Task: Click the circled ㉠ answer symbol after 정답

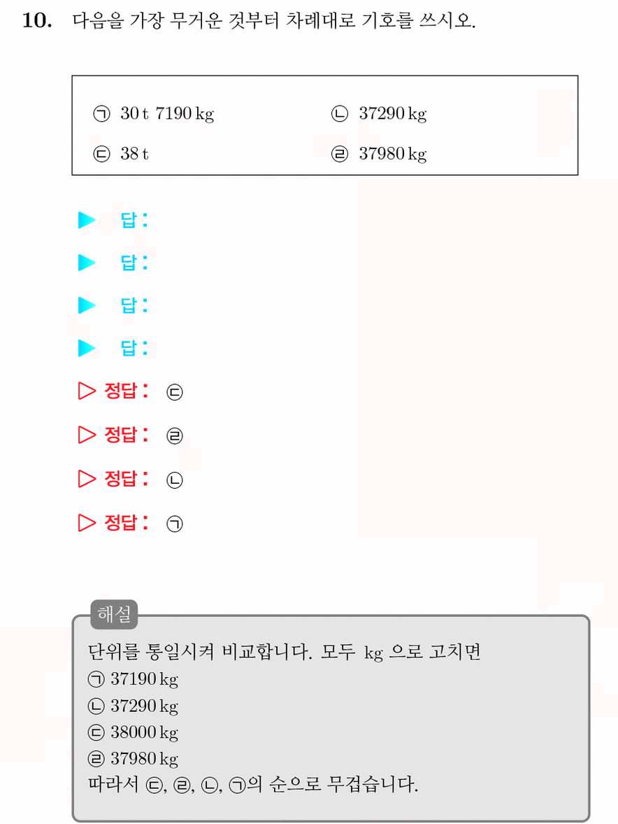Action: (175, 524)
